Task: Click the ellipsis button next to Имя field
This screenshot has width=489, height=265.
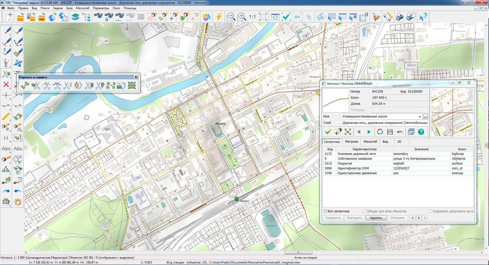Action: point(425,117)
